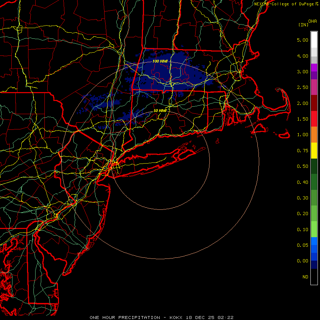Screen dimensions: 320x320
Task: Select the light green swatch beside 0.10
Action: point(314,229)
